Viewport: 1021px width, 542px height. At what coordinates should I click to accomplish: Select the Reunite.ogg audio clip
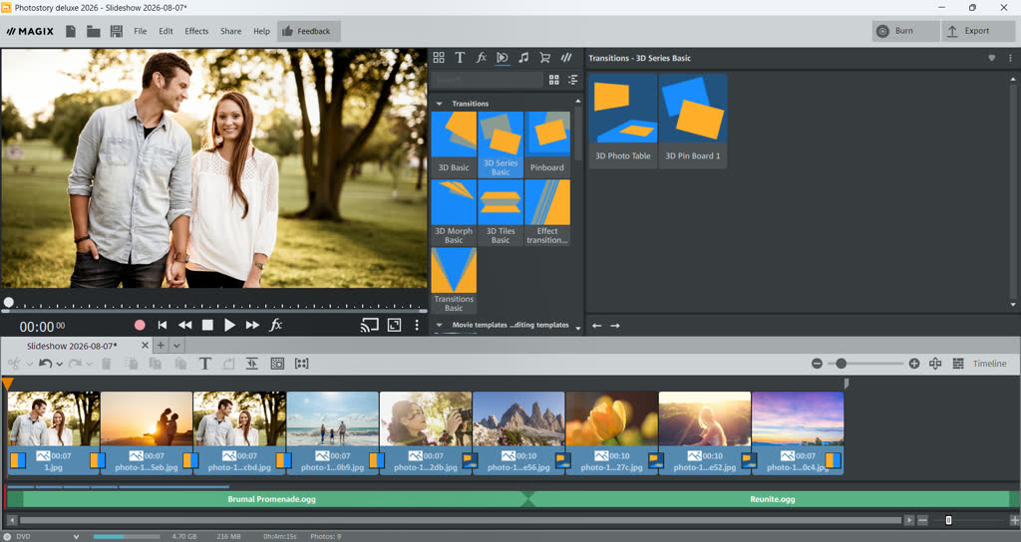point(773,499)
